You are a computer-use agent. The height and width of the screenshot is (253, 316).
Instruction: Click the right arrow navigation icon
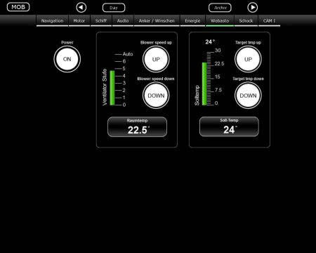252,8
